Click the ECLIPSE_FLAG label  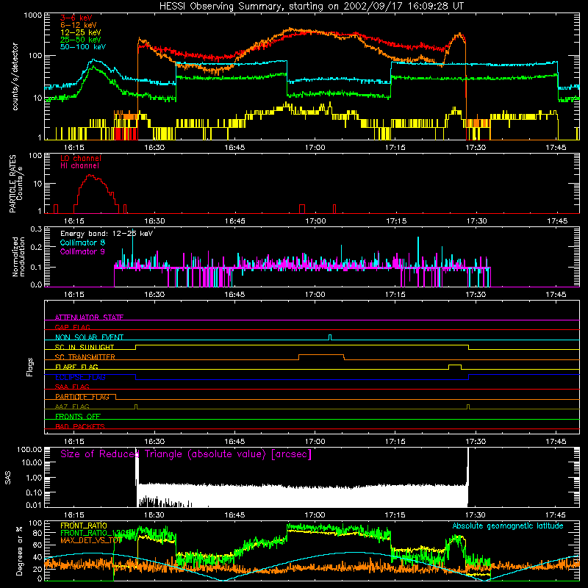pyautogui.click(x=80, y=377)
